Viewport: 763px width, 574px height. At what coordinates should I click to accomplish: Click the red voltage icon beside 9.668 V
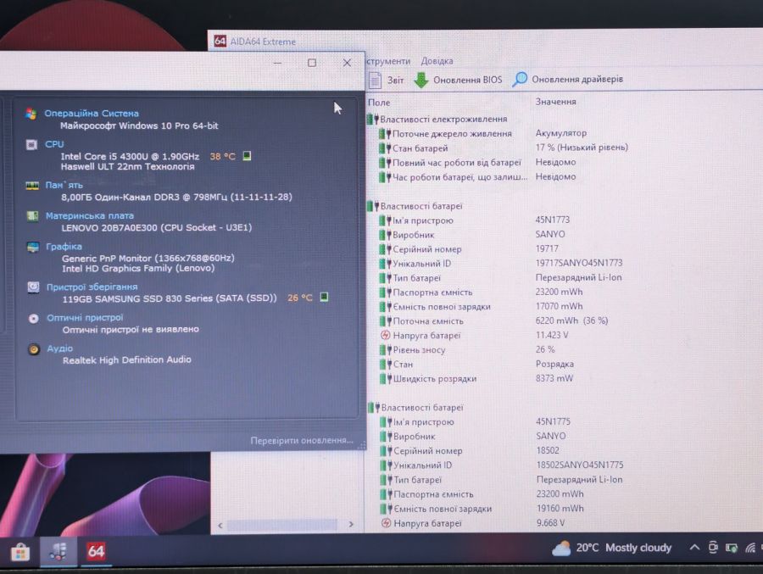[387, 523]
